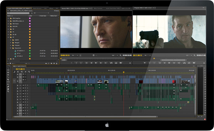This screenshot has height=131, width=214.
Task: Expand the AUDIO sub-bin
Action: [10, 40]
